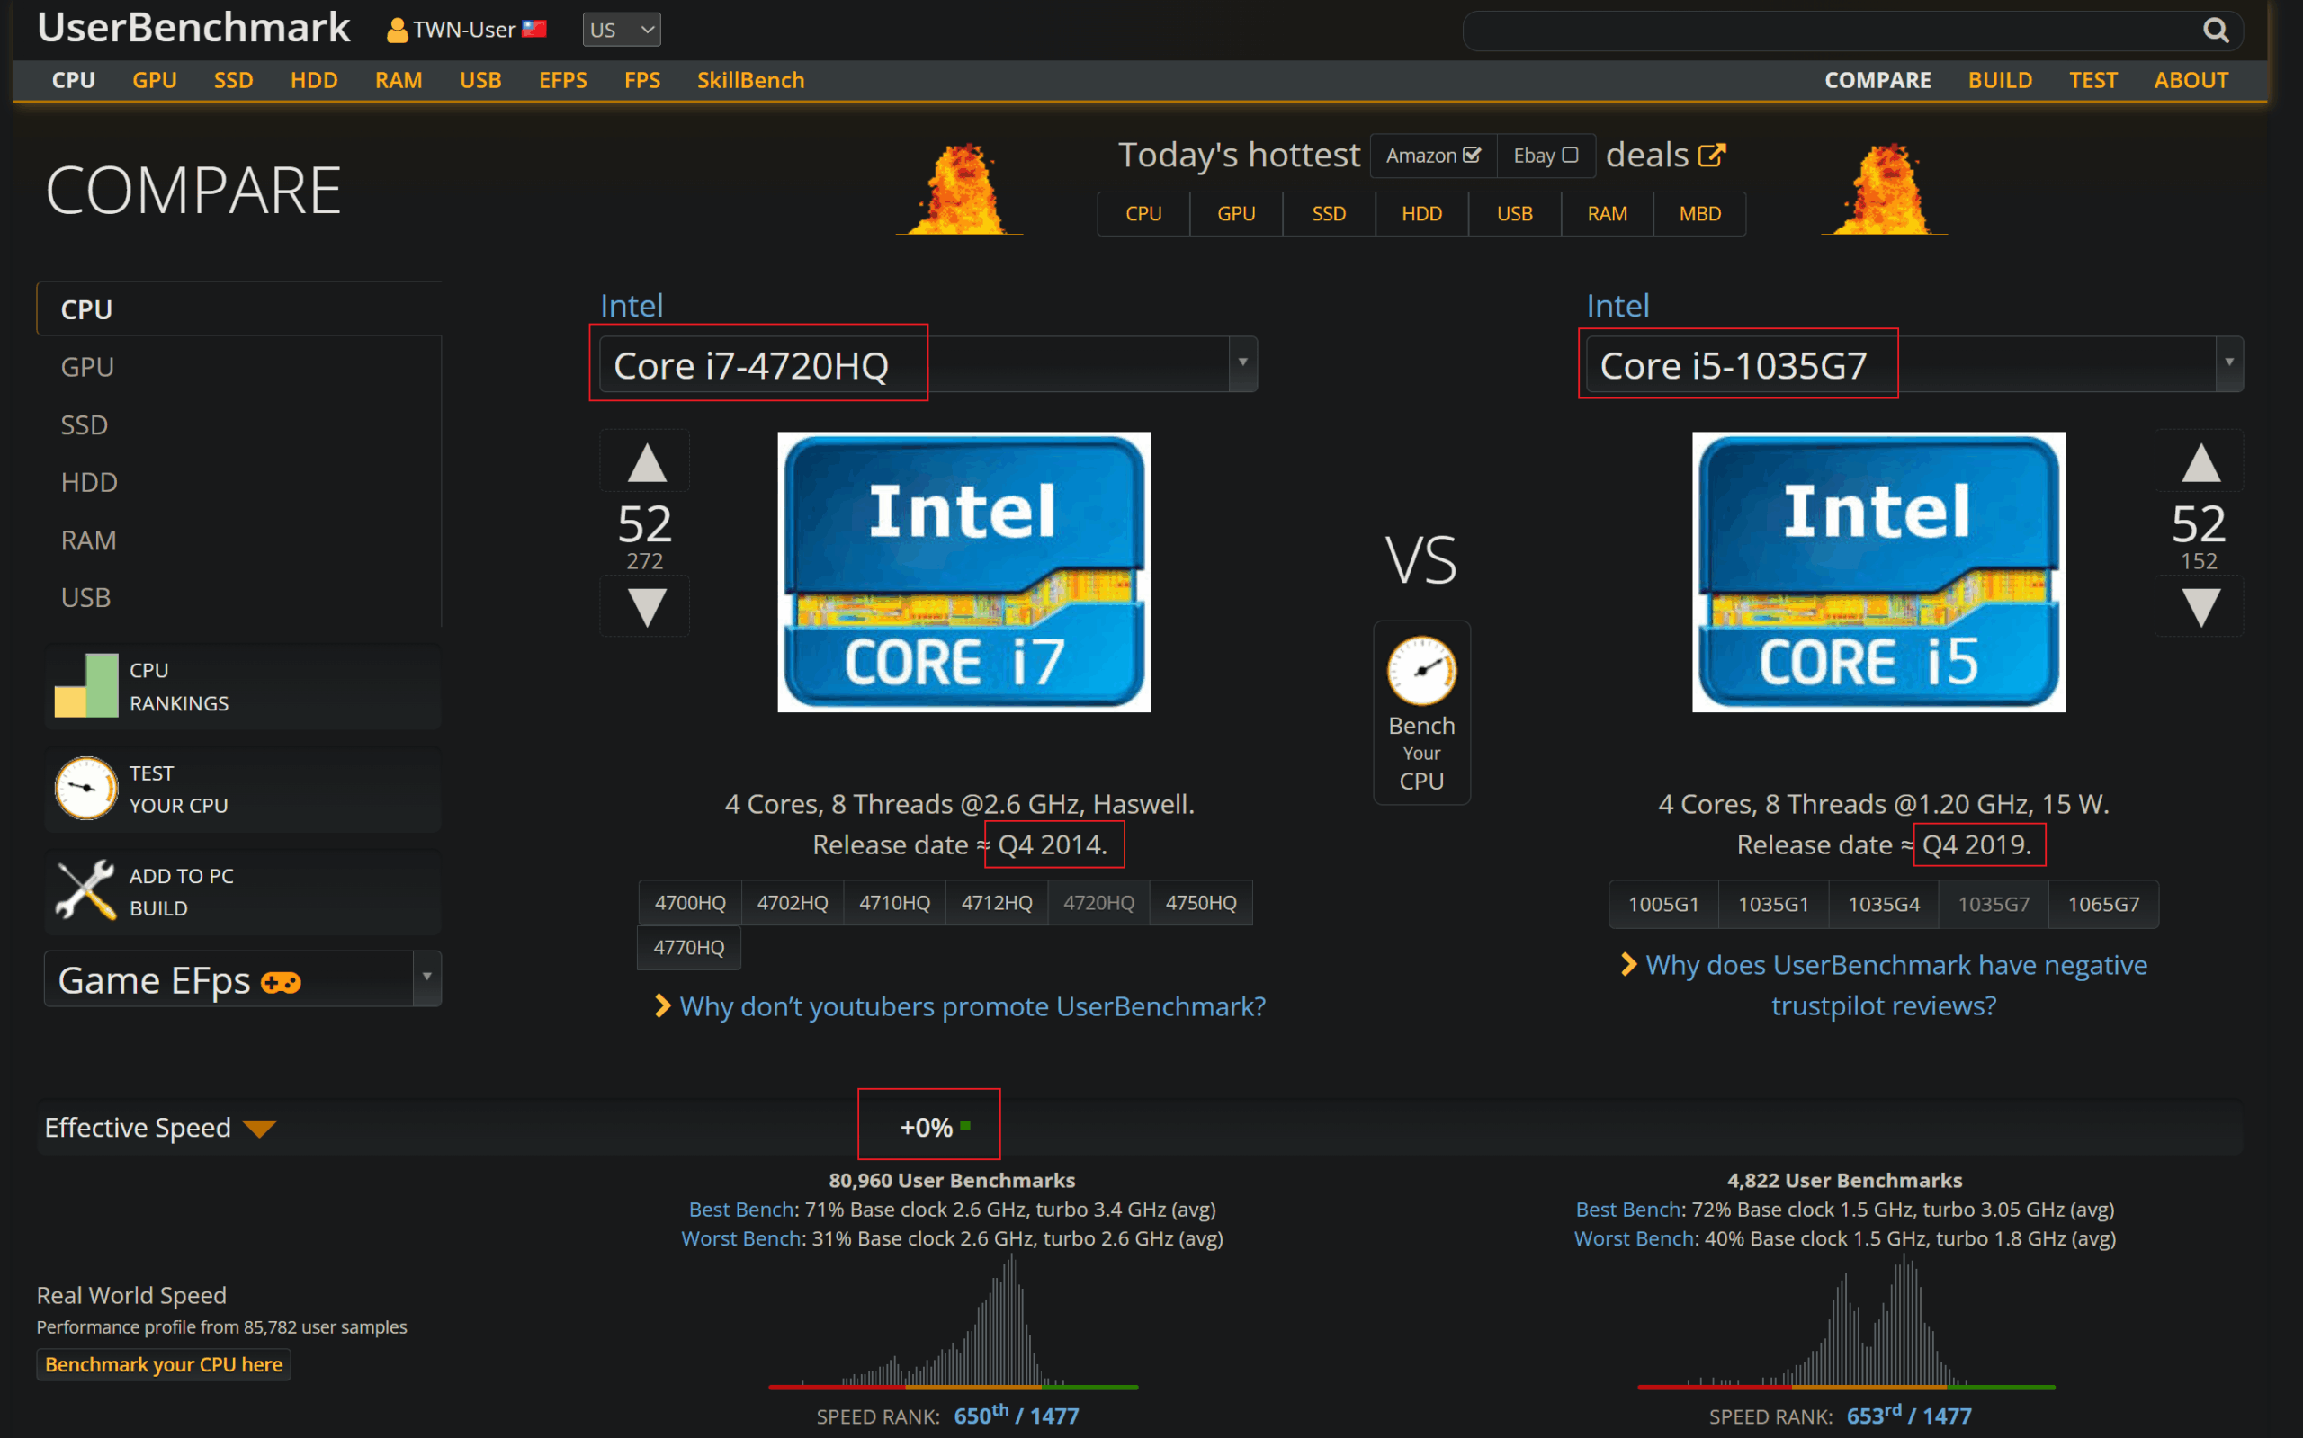
Task: Open negative trustpilot reviews link
Action: 1895,986
